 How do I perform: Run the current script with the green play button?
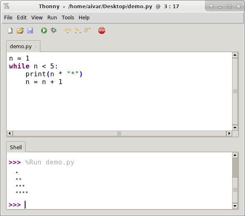(x=44, y=31)
